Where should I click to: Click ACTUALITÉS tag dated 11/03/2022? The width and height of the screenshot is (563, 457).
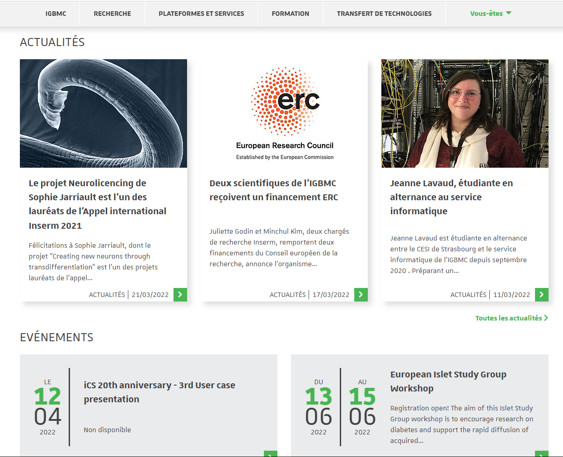click(469, 295)
